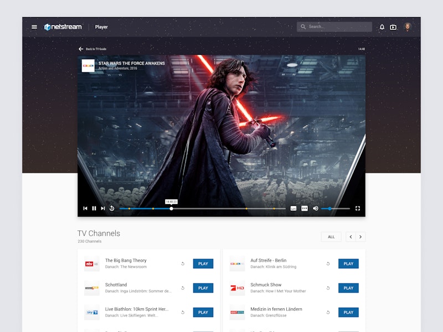Click the 'Action and Adventure, 2016' subtitle
The image size is (443, 332).
pos(118,68)
